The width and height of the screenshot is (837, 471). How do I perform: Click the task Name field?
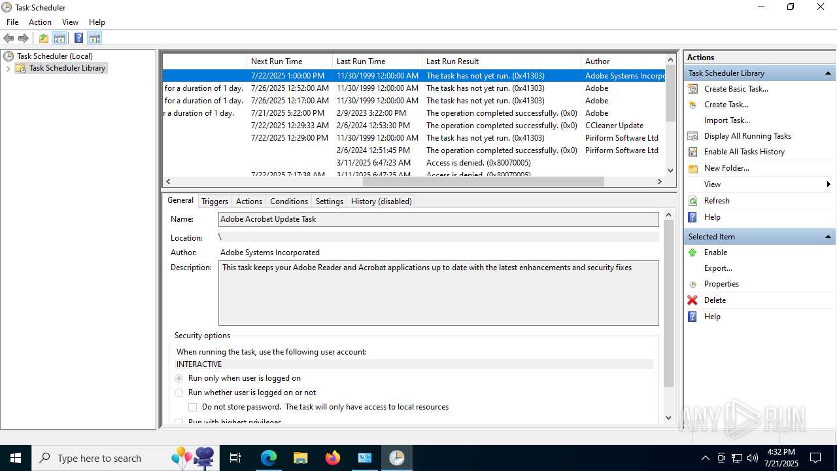click(x=438, y=219)
